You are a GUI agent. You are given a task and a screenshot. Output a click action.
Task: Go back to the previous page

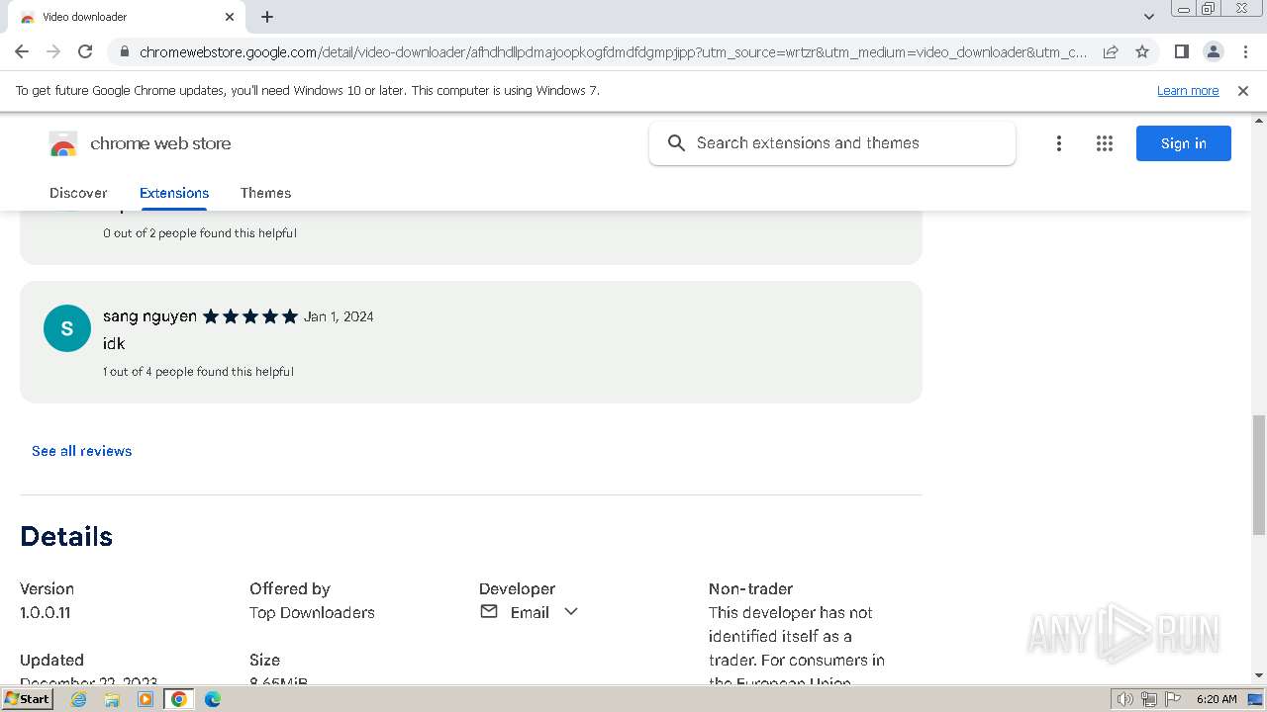tap(22, 51)
